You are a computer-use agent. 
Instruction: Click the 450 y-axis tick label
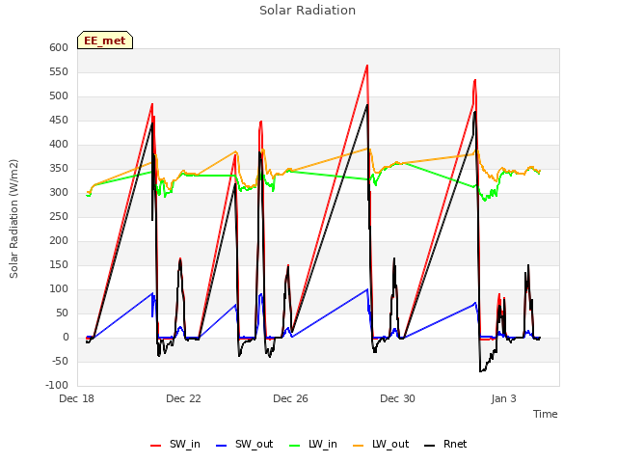coord(59,120)
